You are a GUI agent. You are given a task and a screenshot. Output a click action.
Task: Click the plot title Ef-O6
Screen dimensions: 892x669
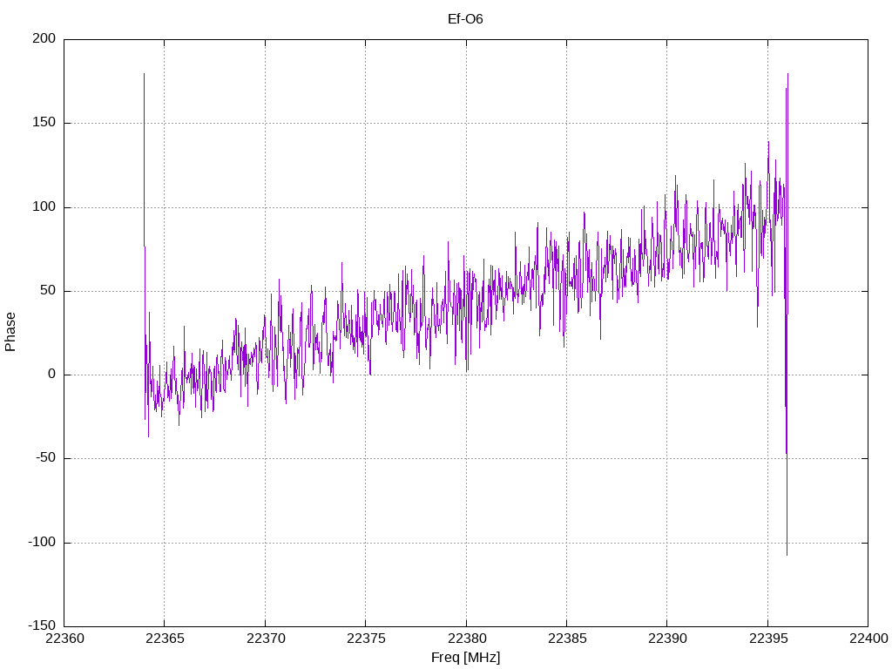[465, 19]
